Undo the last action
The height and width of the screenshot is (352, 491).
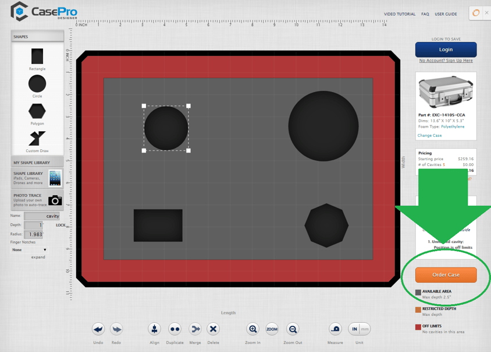pos(98,329)
